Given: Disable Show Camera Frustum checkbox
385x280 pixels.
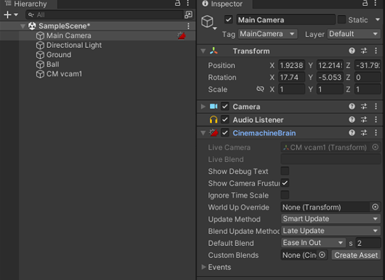Looking at the screenshot, I should click(285, 183).
